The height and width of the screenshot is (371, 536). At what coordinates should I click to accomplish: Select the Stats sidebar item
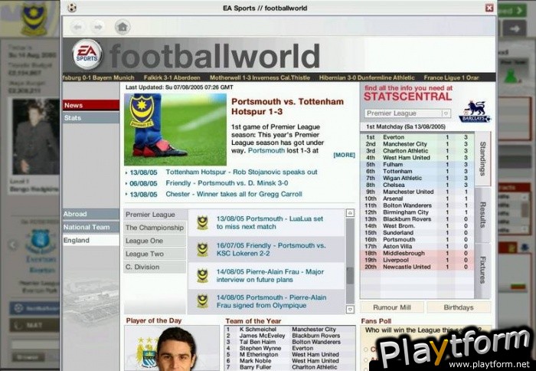pos(91,118)
